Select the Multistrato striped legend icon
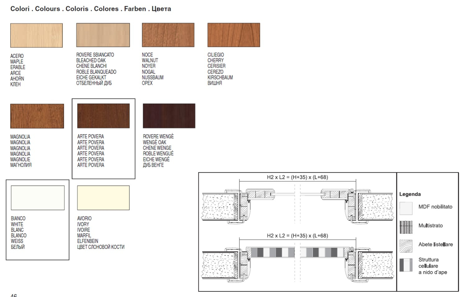The width and height of the screenshot is (464, 297). (x=406, y=227)
